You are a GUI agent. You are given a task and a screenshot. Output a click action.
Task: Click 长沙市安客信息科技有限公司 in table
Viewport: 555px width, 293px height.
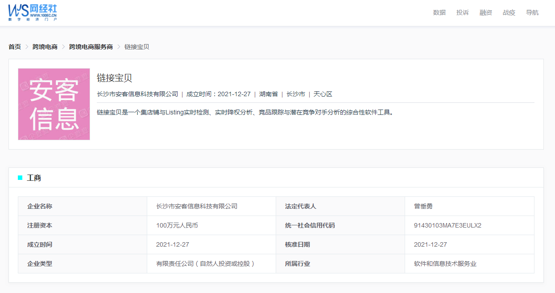[x=197, y=207]
